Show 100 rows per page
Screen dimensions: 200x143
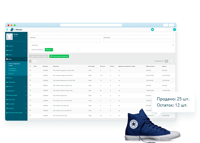(173, 61)
